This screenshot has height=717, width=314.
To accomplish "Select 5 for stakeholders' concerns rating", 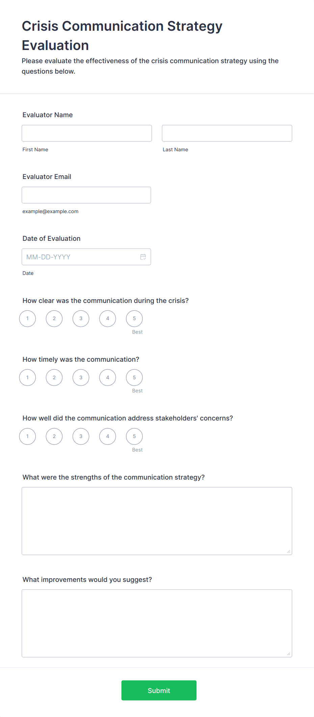I will (x=134, y=436).
